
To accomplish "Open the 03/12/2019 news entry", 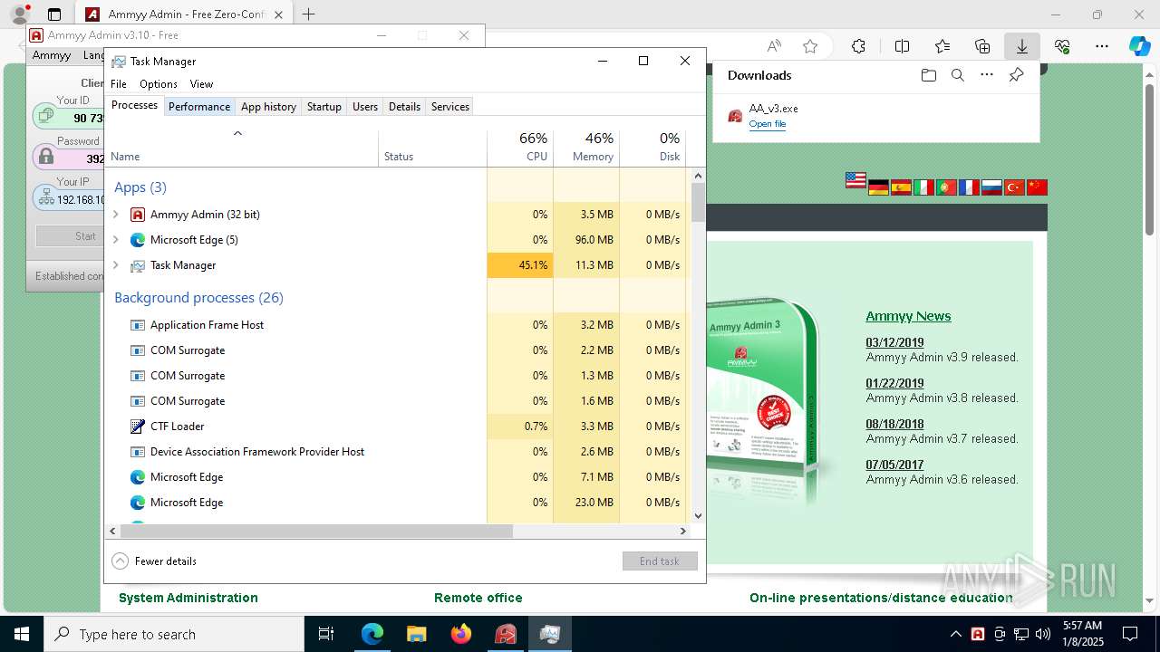I will point(894,342).
